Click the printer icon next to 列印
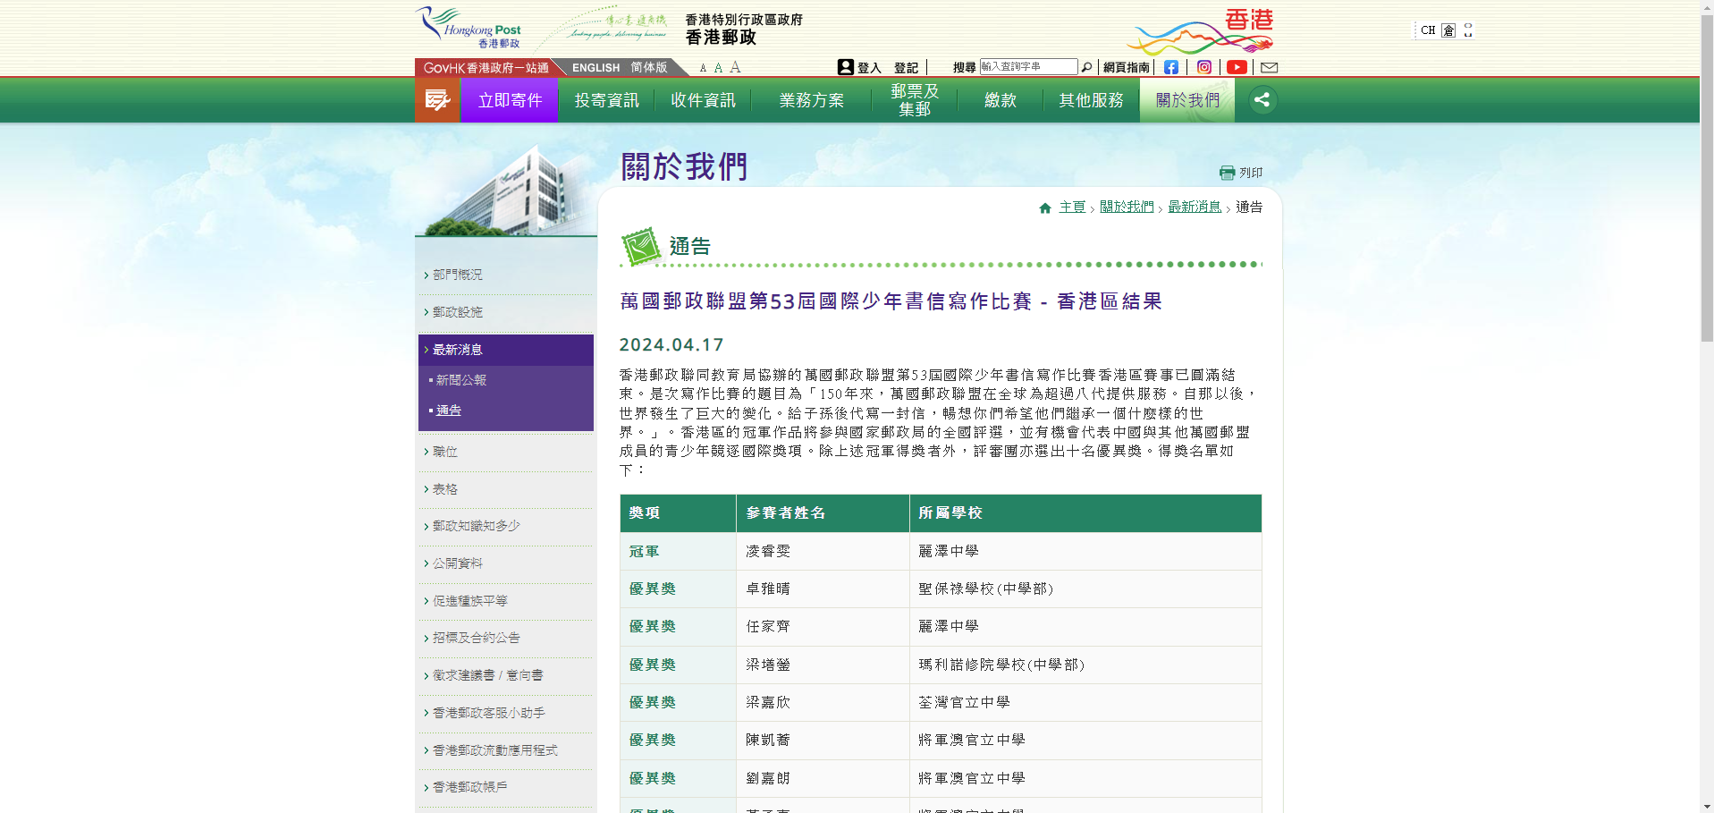The width and height of the screenshot is (1714, 813). (1227, 173)
